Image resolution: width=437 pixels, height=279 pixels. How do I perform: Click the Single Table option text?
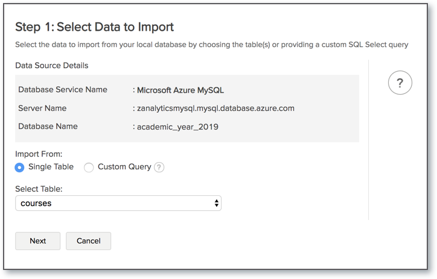coord(51,167)
